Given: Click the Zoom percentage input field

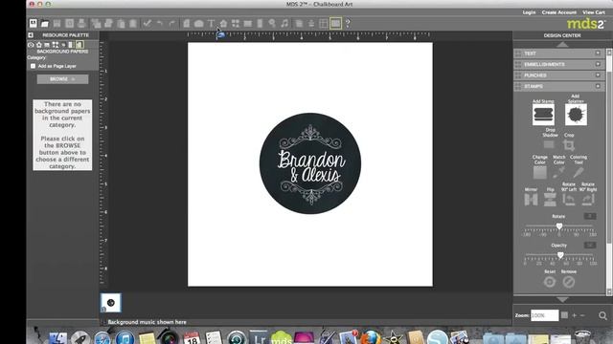Looking at the screenshot, I should 544,315.
